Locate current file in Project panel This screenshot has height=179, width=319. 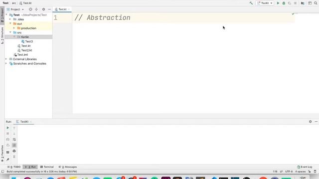coord(30,9)
